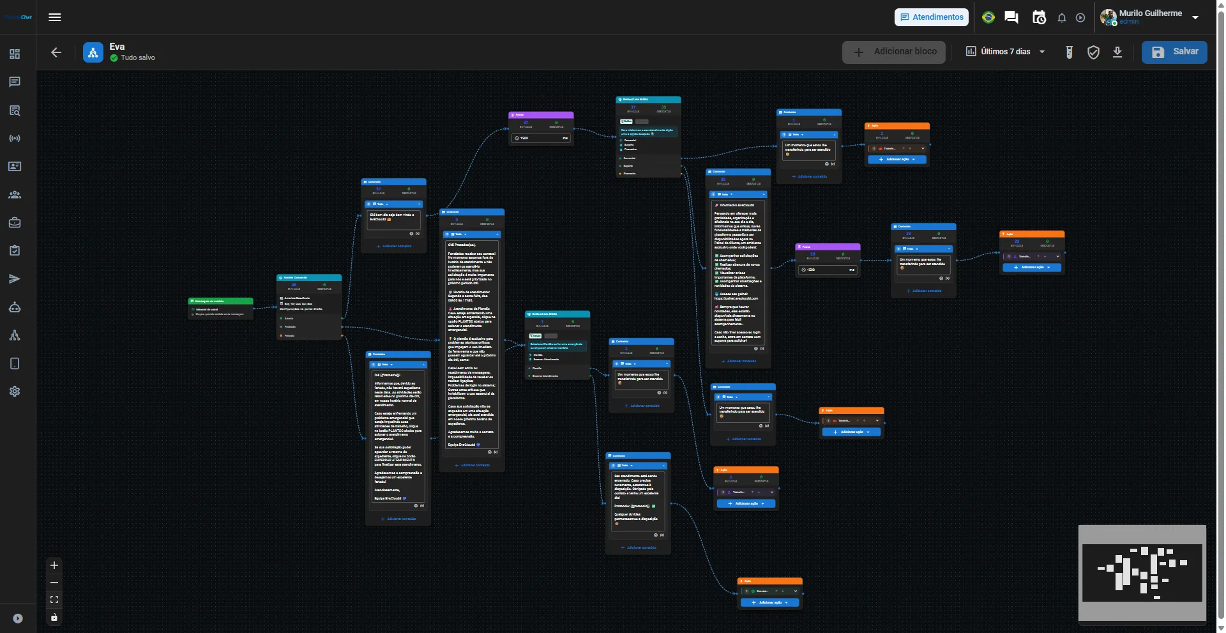Click Adicionar ação in the rightmost Ação block
This screenshot has width=1226, height=633.
click(x=1032, y=268)
